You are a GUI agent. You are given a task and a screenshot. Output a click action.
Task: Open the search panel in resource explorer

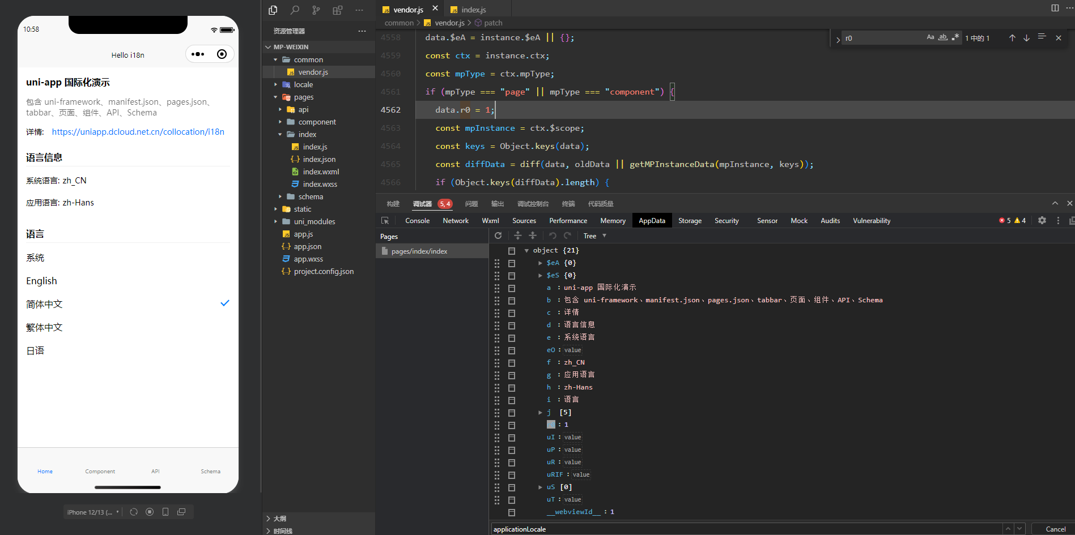click(x=295, y=10)
